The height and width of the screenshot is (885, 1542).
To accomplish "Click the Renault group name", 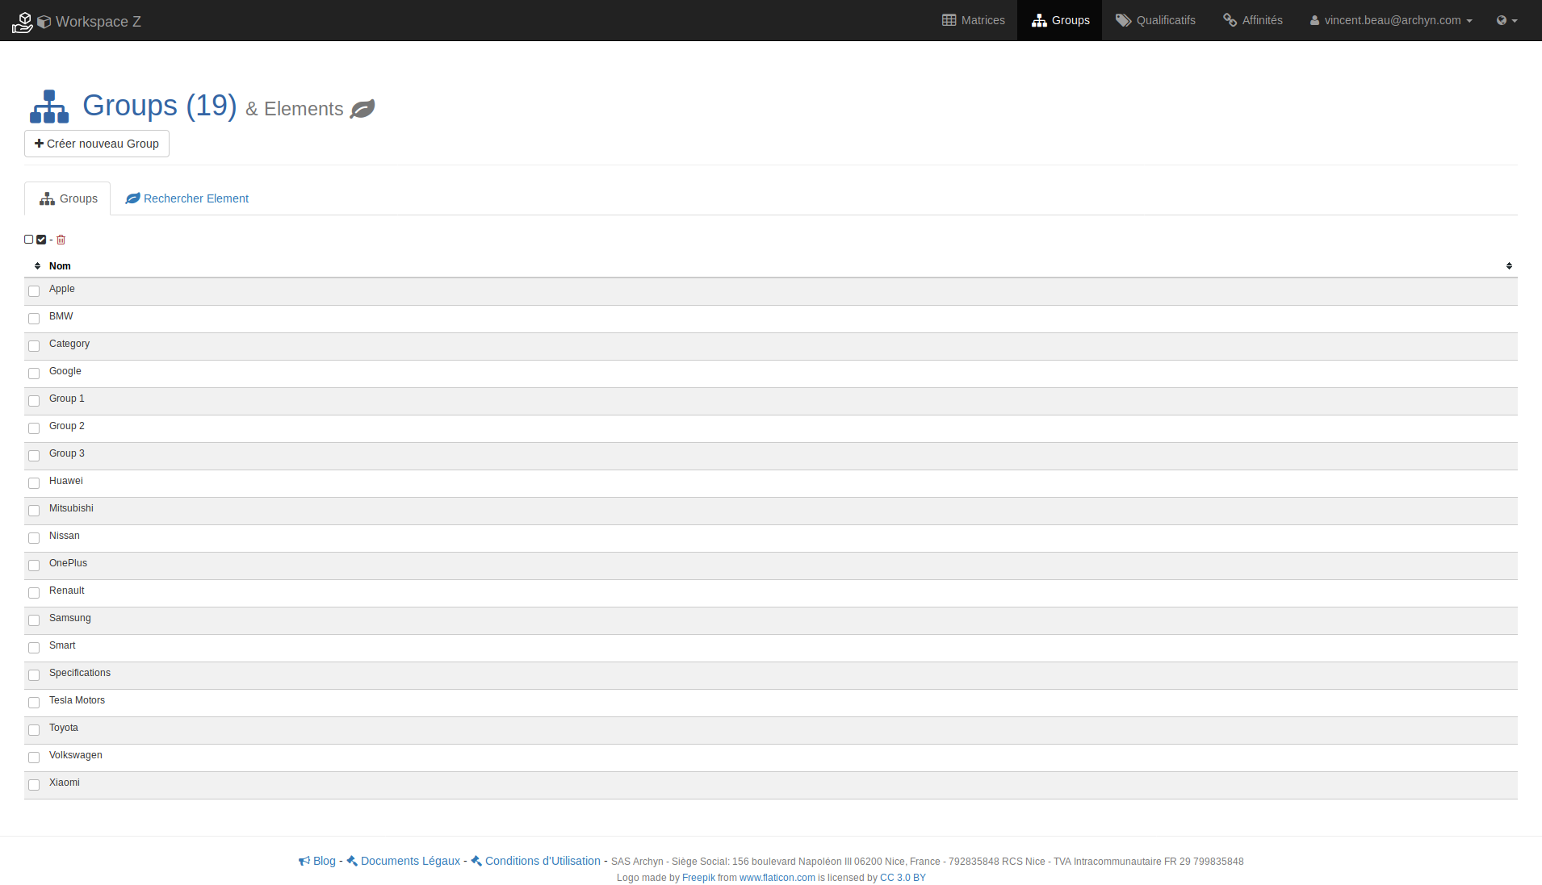I will pos(67,591).
